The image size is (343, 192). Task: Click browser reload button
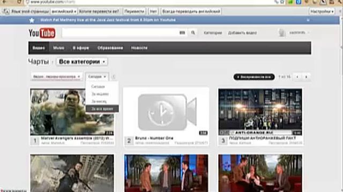click(x=19, y=2)
